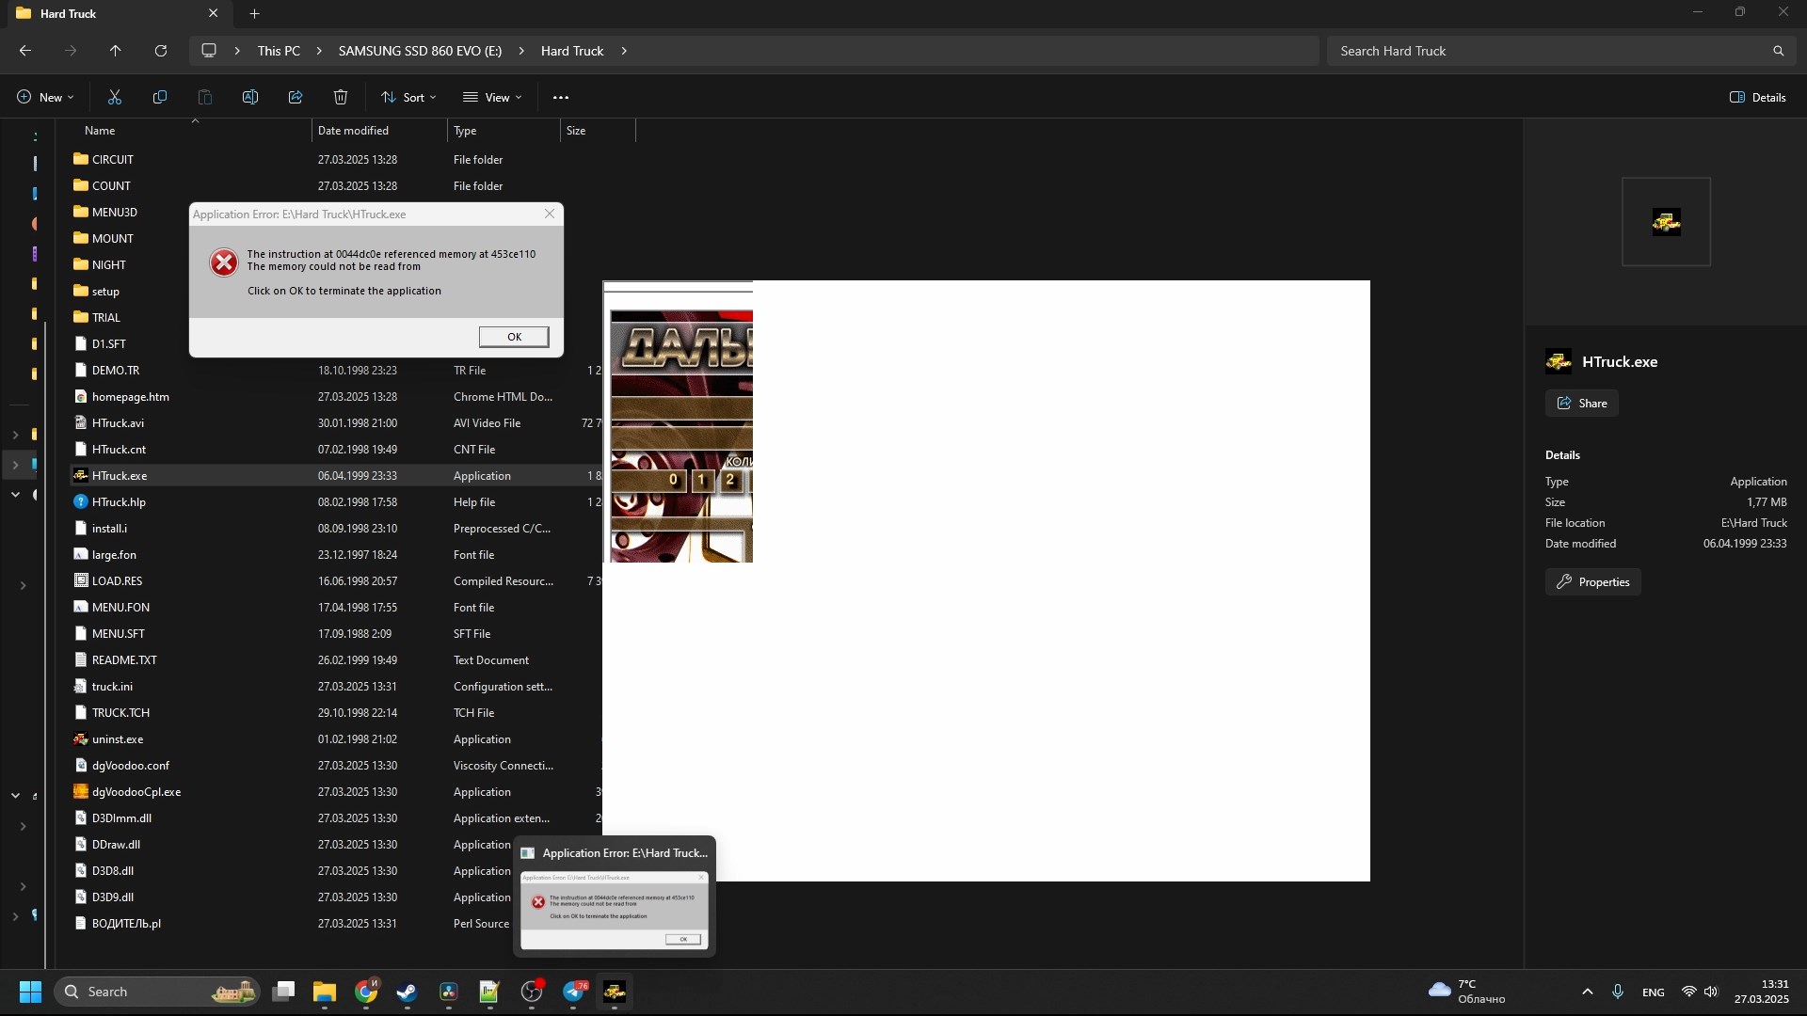Show hidden tray icons chevron

pos(1588,992)
